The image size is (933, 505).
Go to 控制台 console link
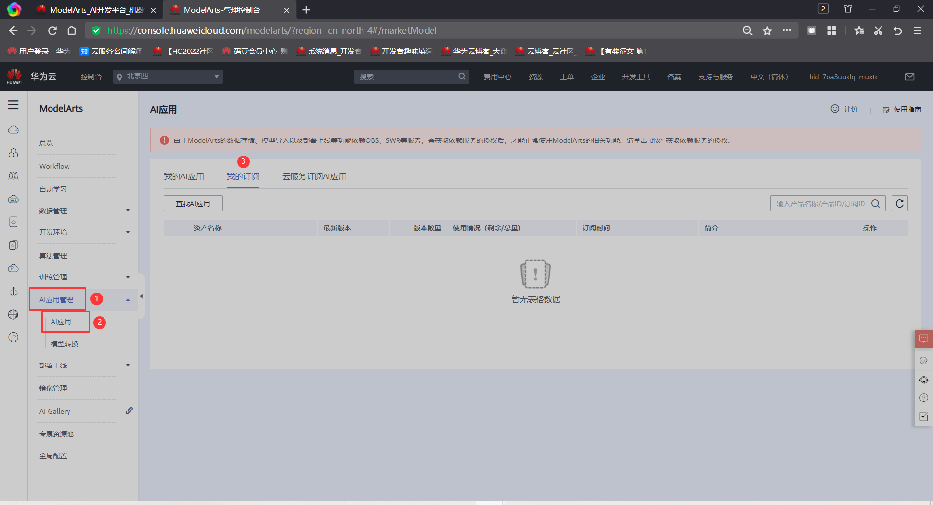click(x=91, y=77)
